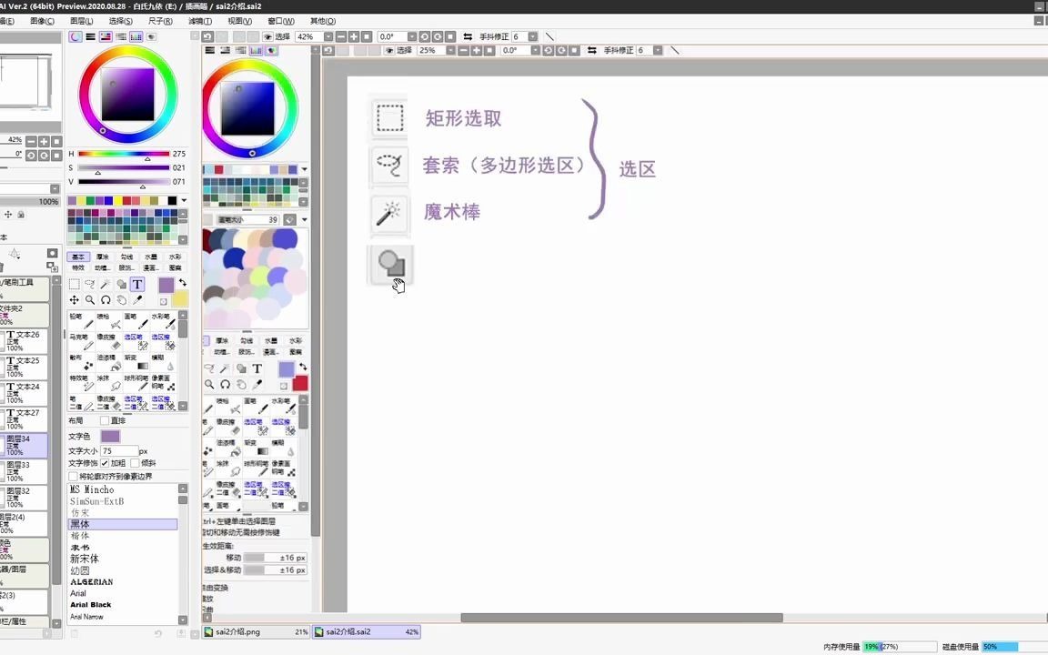1048x655 pixels.
Task: Select the 黑体 font entry
Action: coord(80,524)
